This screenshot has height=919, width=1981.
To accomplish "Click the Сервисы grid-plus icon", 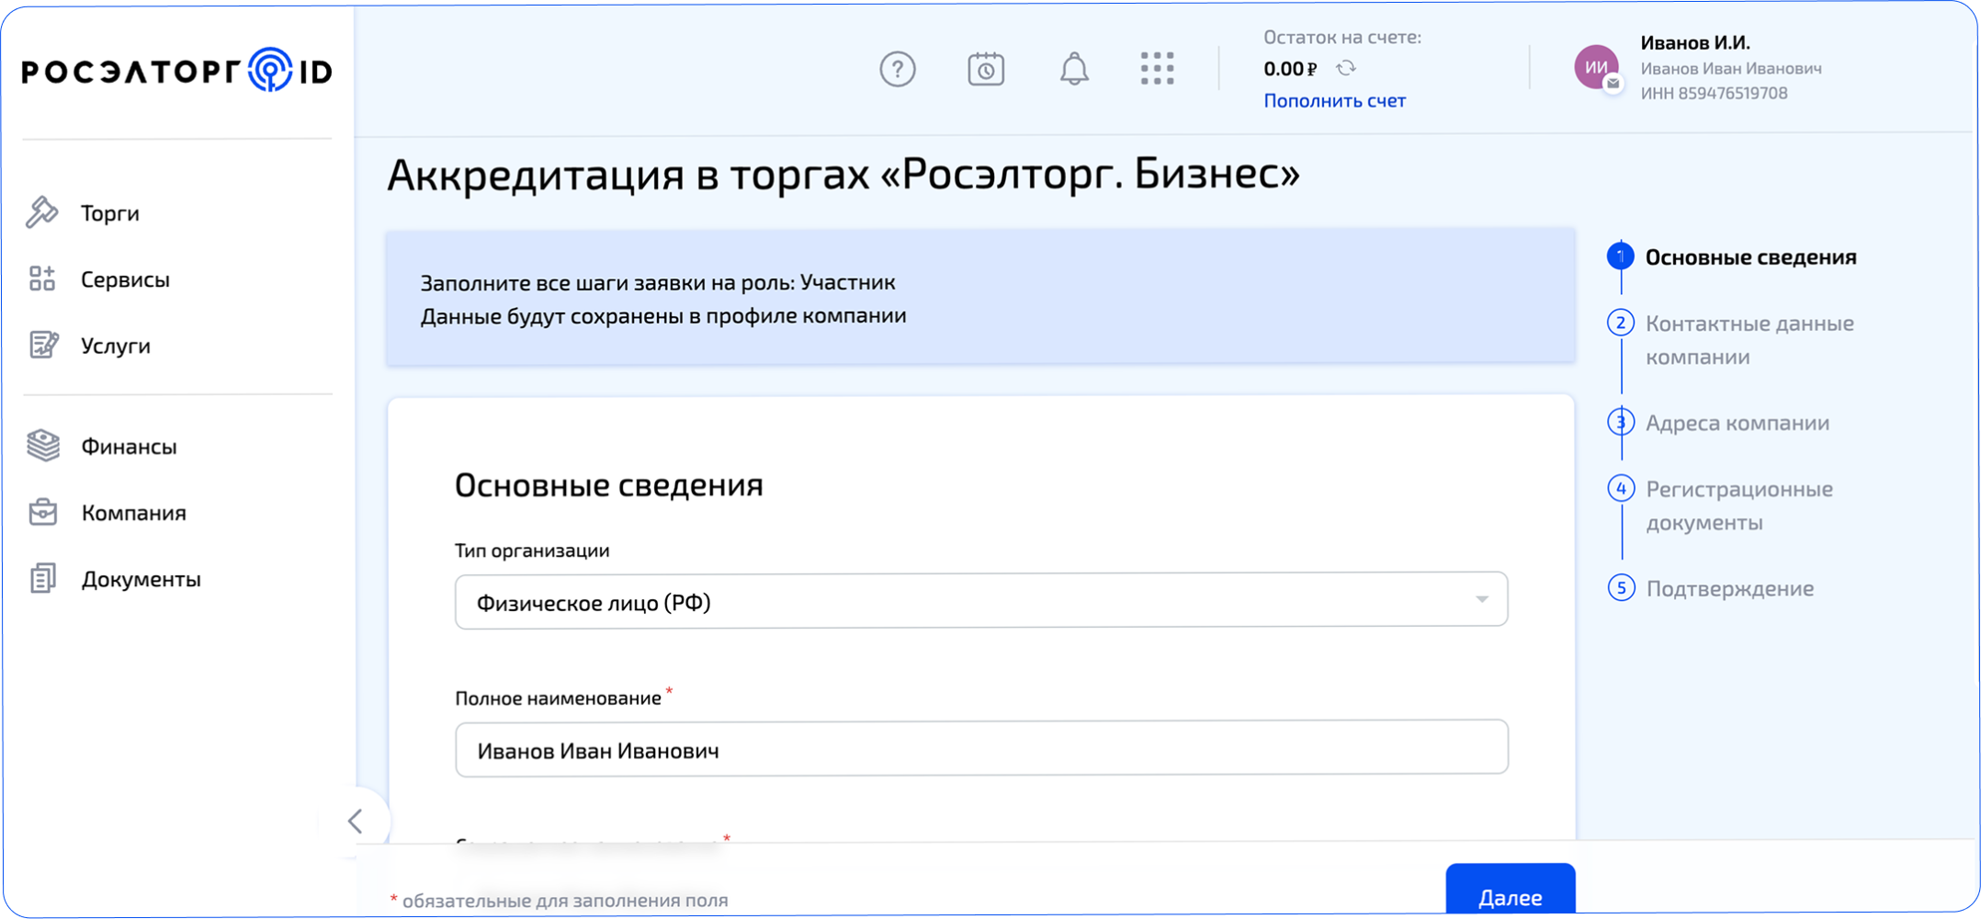I will tap(42, 278).
